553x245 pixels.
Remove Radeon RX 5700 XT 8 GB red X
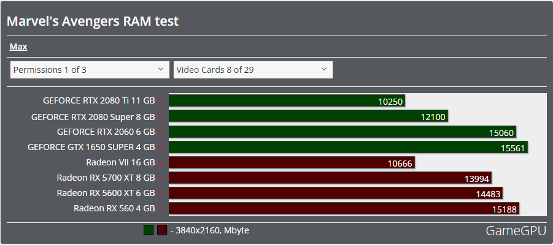(161, 178)
